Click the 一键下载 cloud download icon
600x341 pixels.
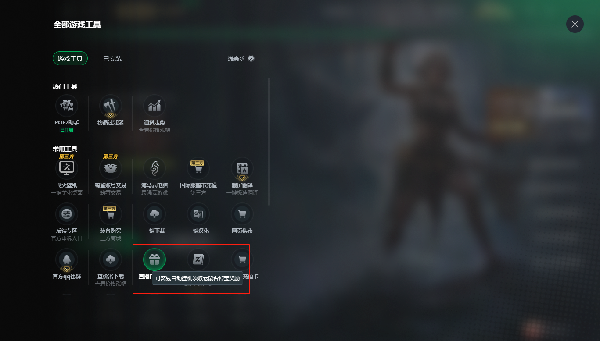[x=154, y=214]
